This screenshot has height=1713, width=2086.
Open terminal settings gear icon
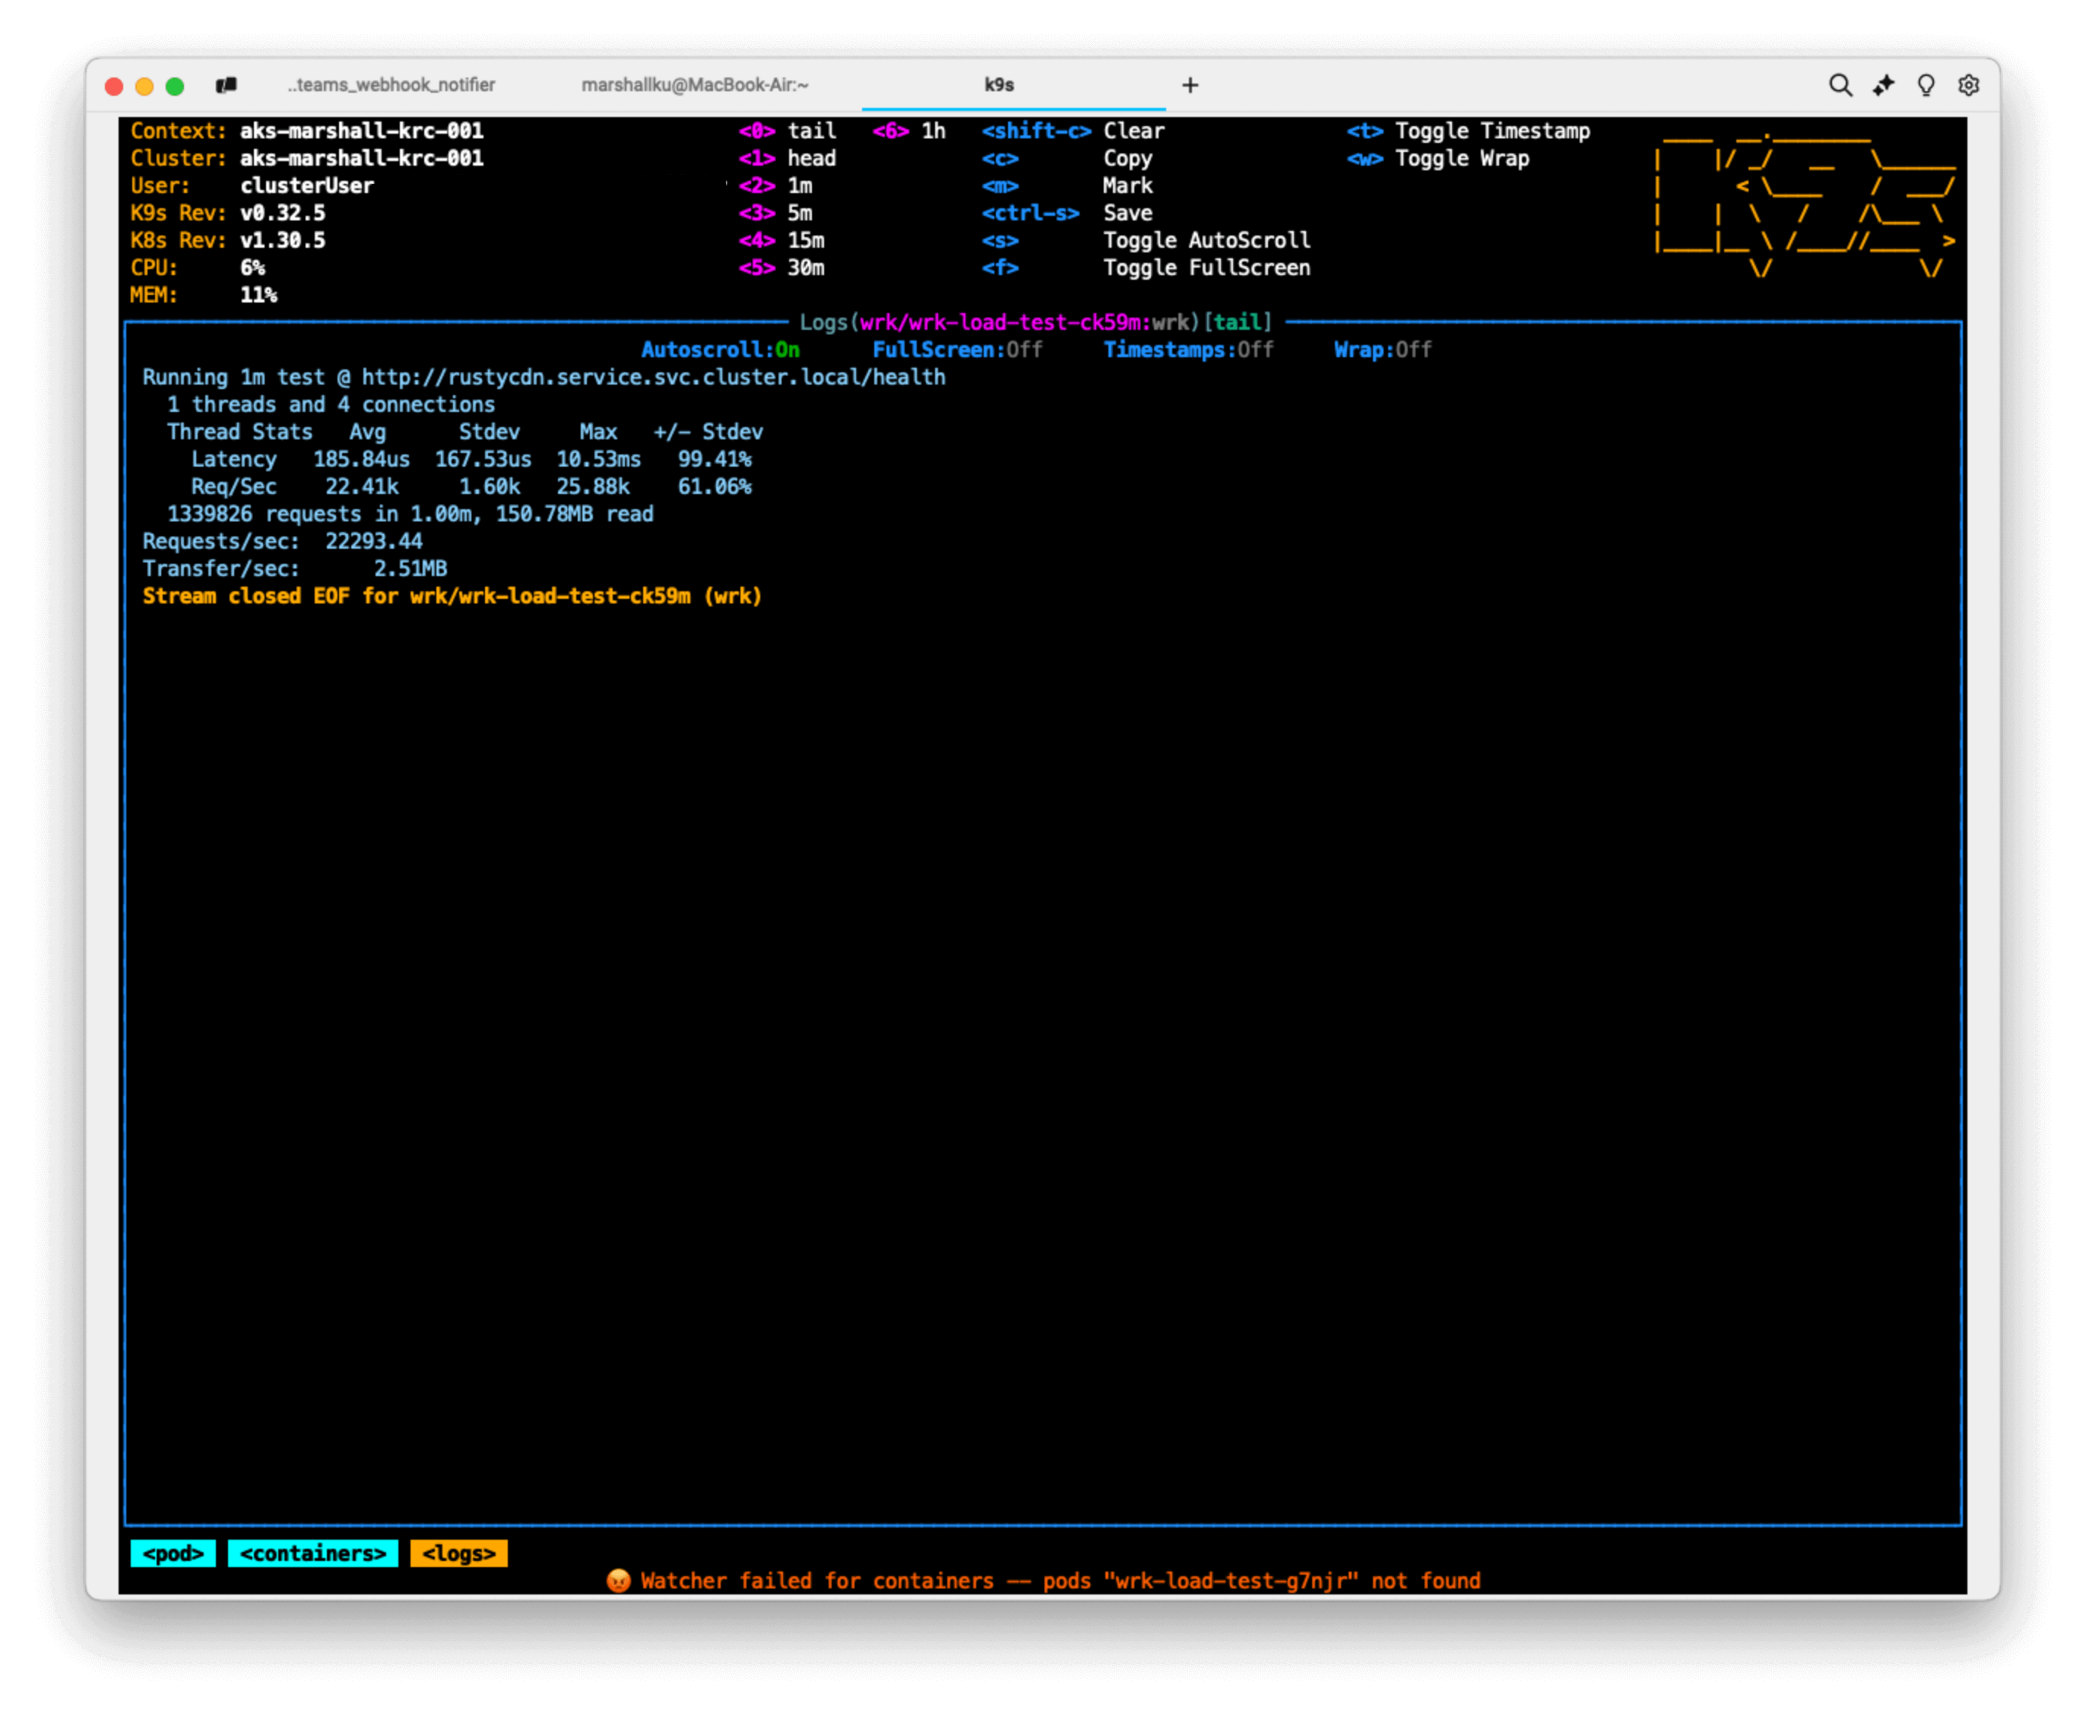click(x=1969, y=86)
